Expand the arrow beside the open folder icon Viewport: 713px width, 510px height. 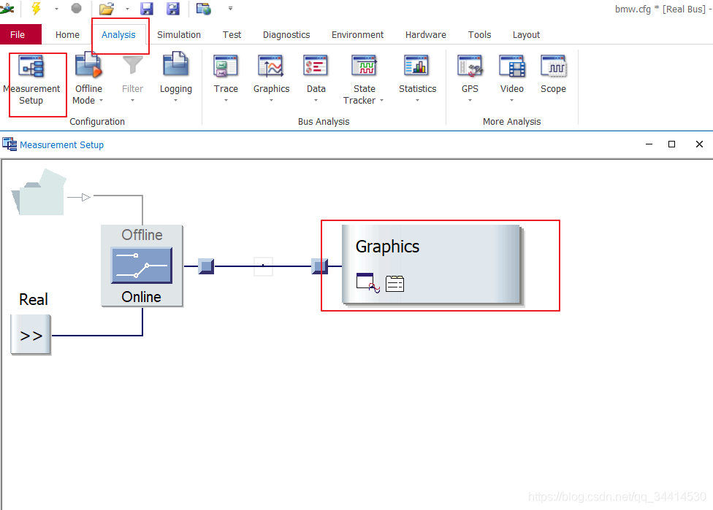pos(127,9)
